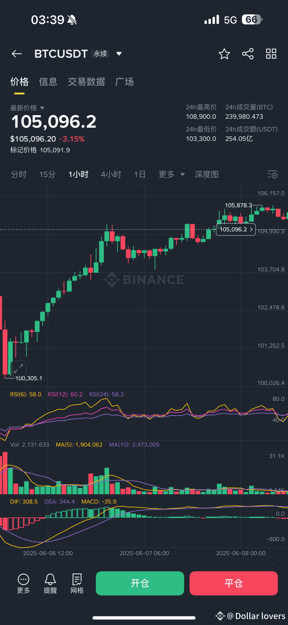This screenshot has height=625, width=288.
Task: Expand the BTCUSDT pair selector arrow
Action: coord(119,54)
